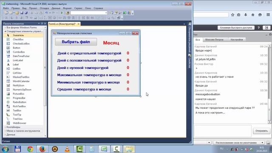Open the Файл menu
272x153 pixels.
tap(6, 8)
